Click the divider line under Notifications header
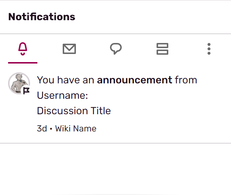The image size is (231, 195). click(115, 34)
